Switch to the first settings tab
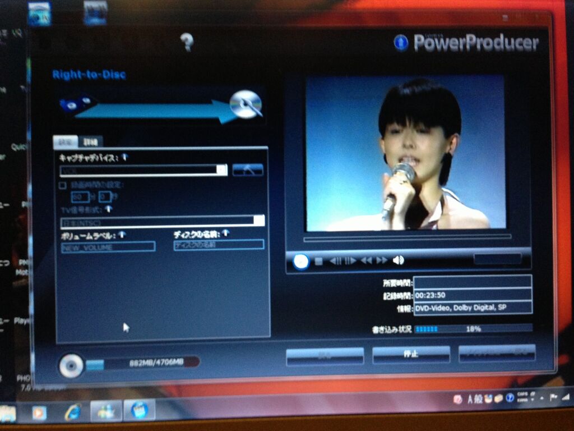Viewport: 574px width, 431px height. pyautogui.click(x=66, y=141)
